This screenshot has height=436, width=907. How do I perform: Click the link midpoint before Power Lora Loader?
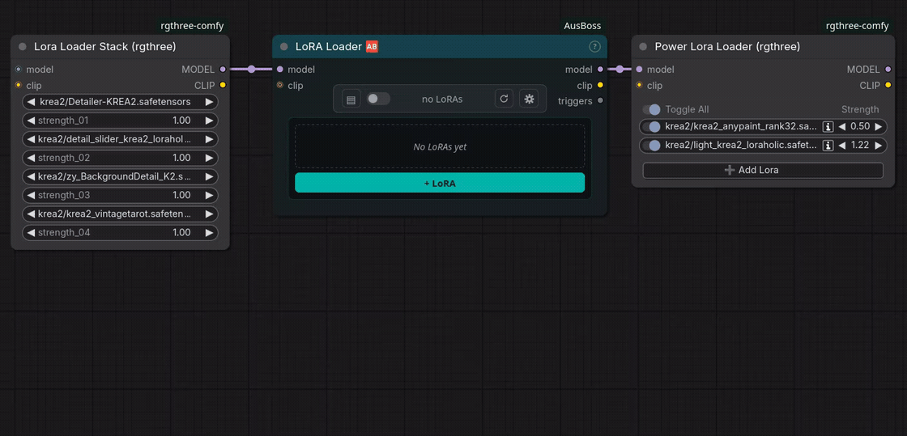click(620, 70)
